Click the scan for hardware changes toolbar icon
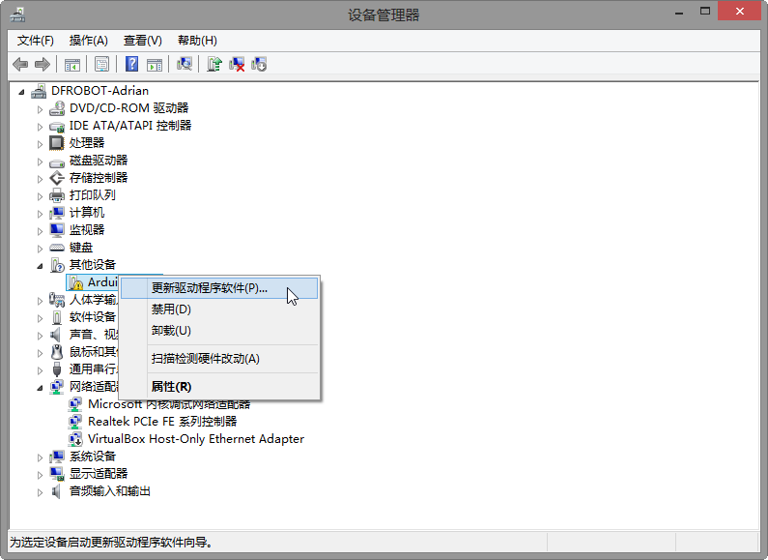 pyautogui.click(x=185, y=64)
